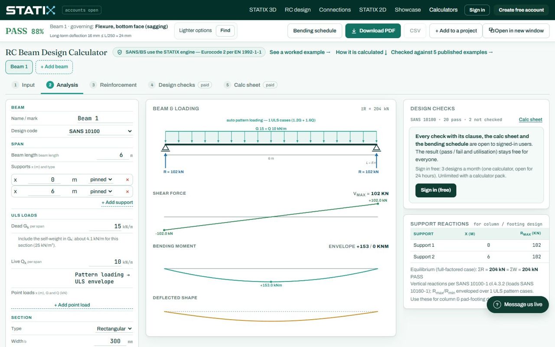Image resolution: width=555 pixels, height=347 pixels.
Task: Download the PDF report
Action: pyautogui.click(x=373, y=31)
